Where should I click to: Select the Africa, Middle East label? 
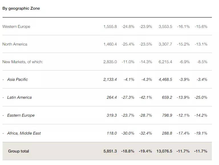(x=24, y=133)
